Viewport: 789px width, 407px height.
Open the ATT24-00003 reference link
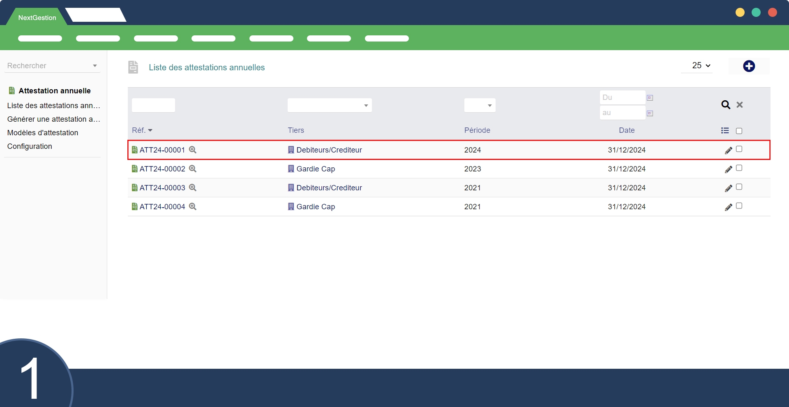162,188
